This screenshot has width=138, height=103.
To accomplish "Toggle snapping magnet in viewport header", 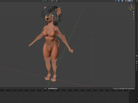I will click(x=52, y=1).
